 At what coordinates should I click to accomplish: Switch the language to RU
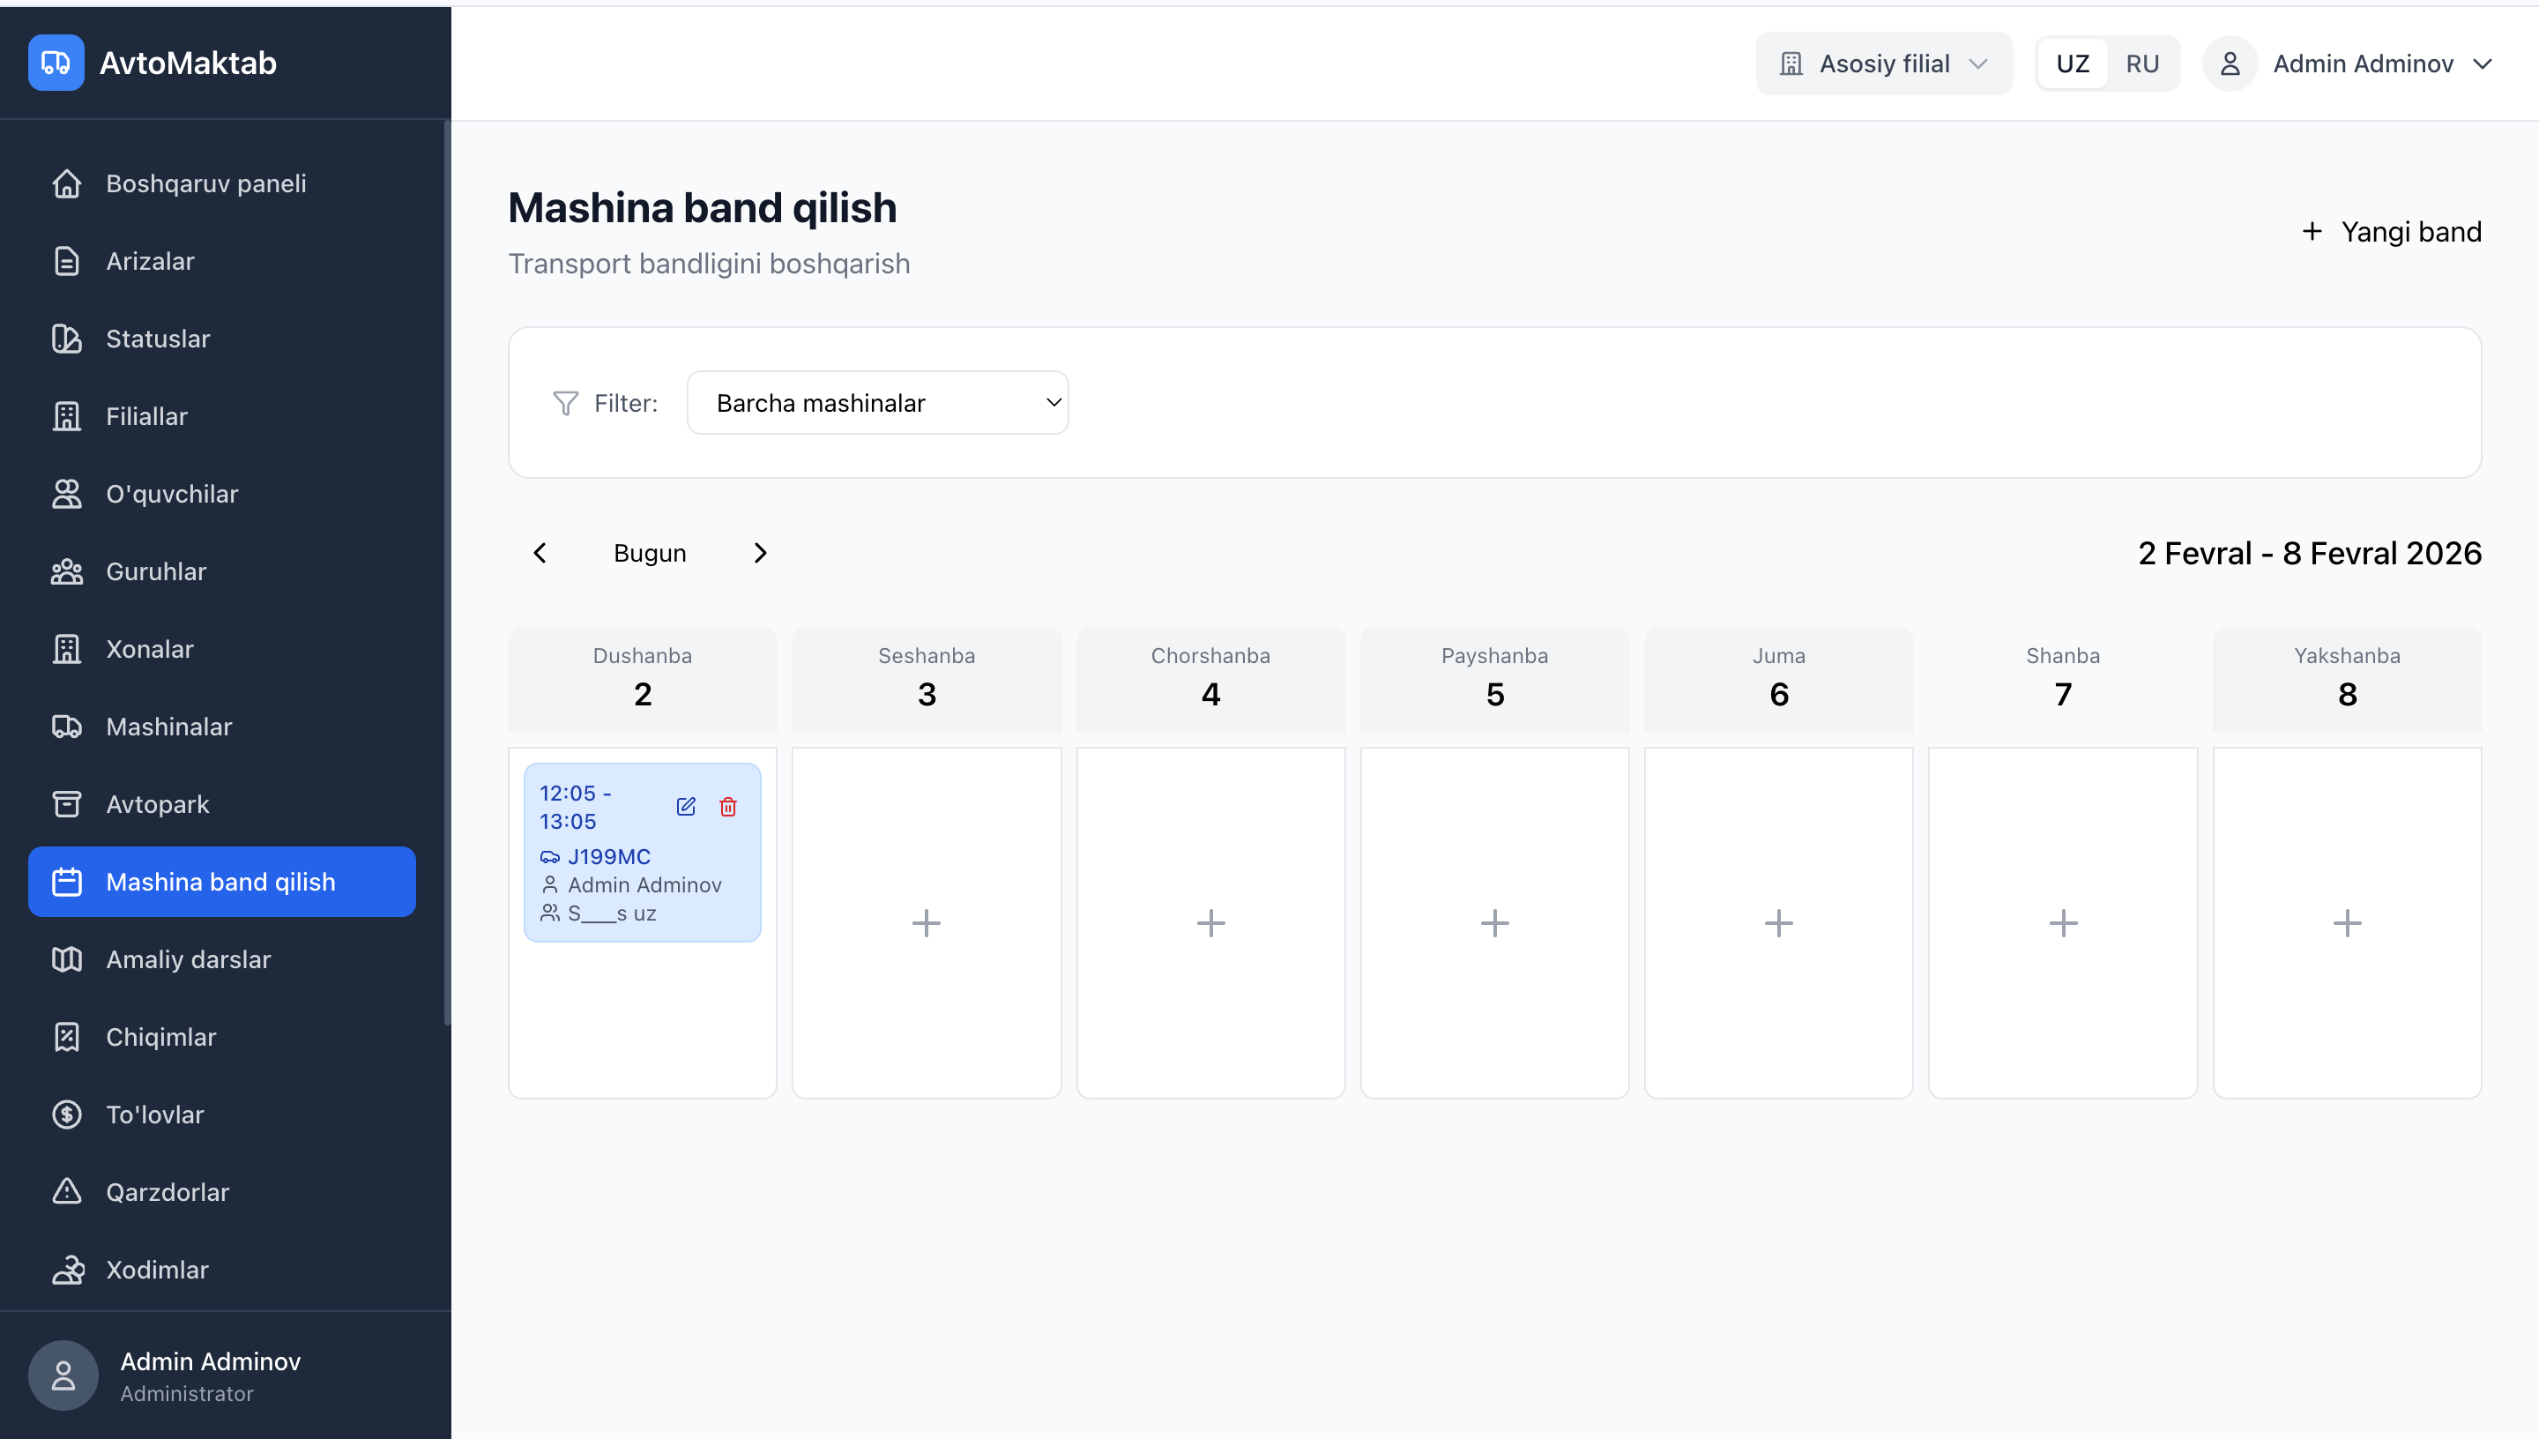point(2142,63)
